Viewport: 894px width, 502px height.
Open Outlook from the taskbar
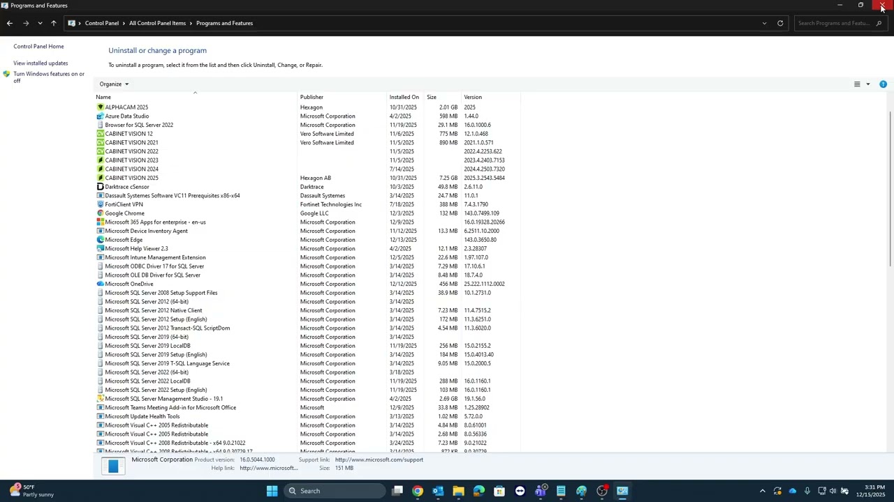click(x=438, y=491)
